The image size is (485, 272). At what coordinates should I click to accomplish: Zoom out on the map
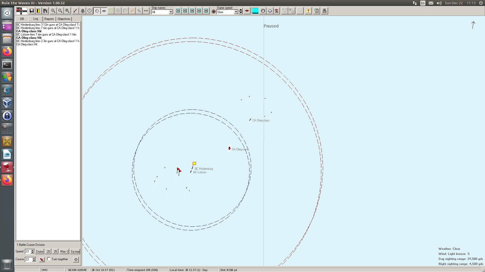(x=60, y=11)
